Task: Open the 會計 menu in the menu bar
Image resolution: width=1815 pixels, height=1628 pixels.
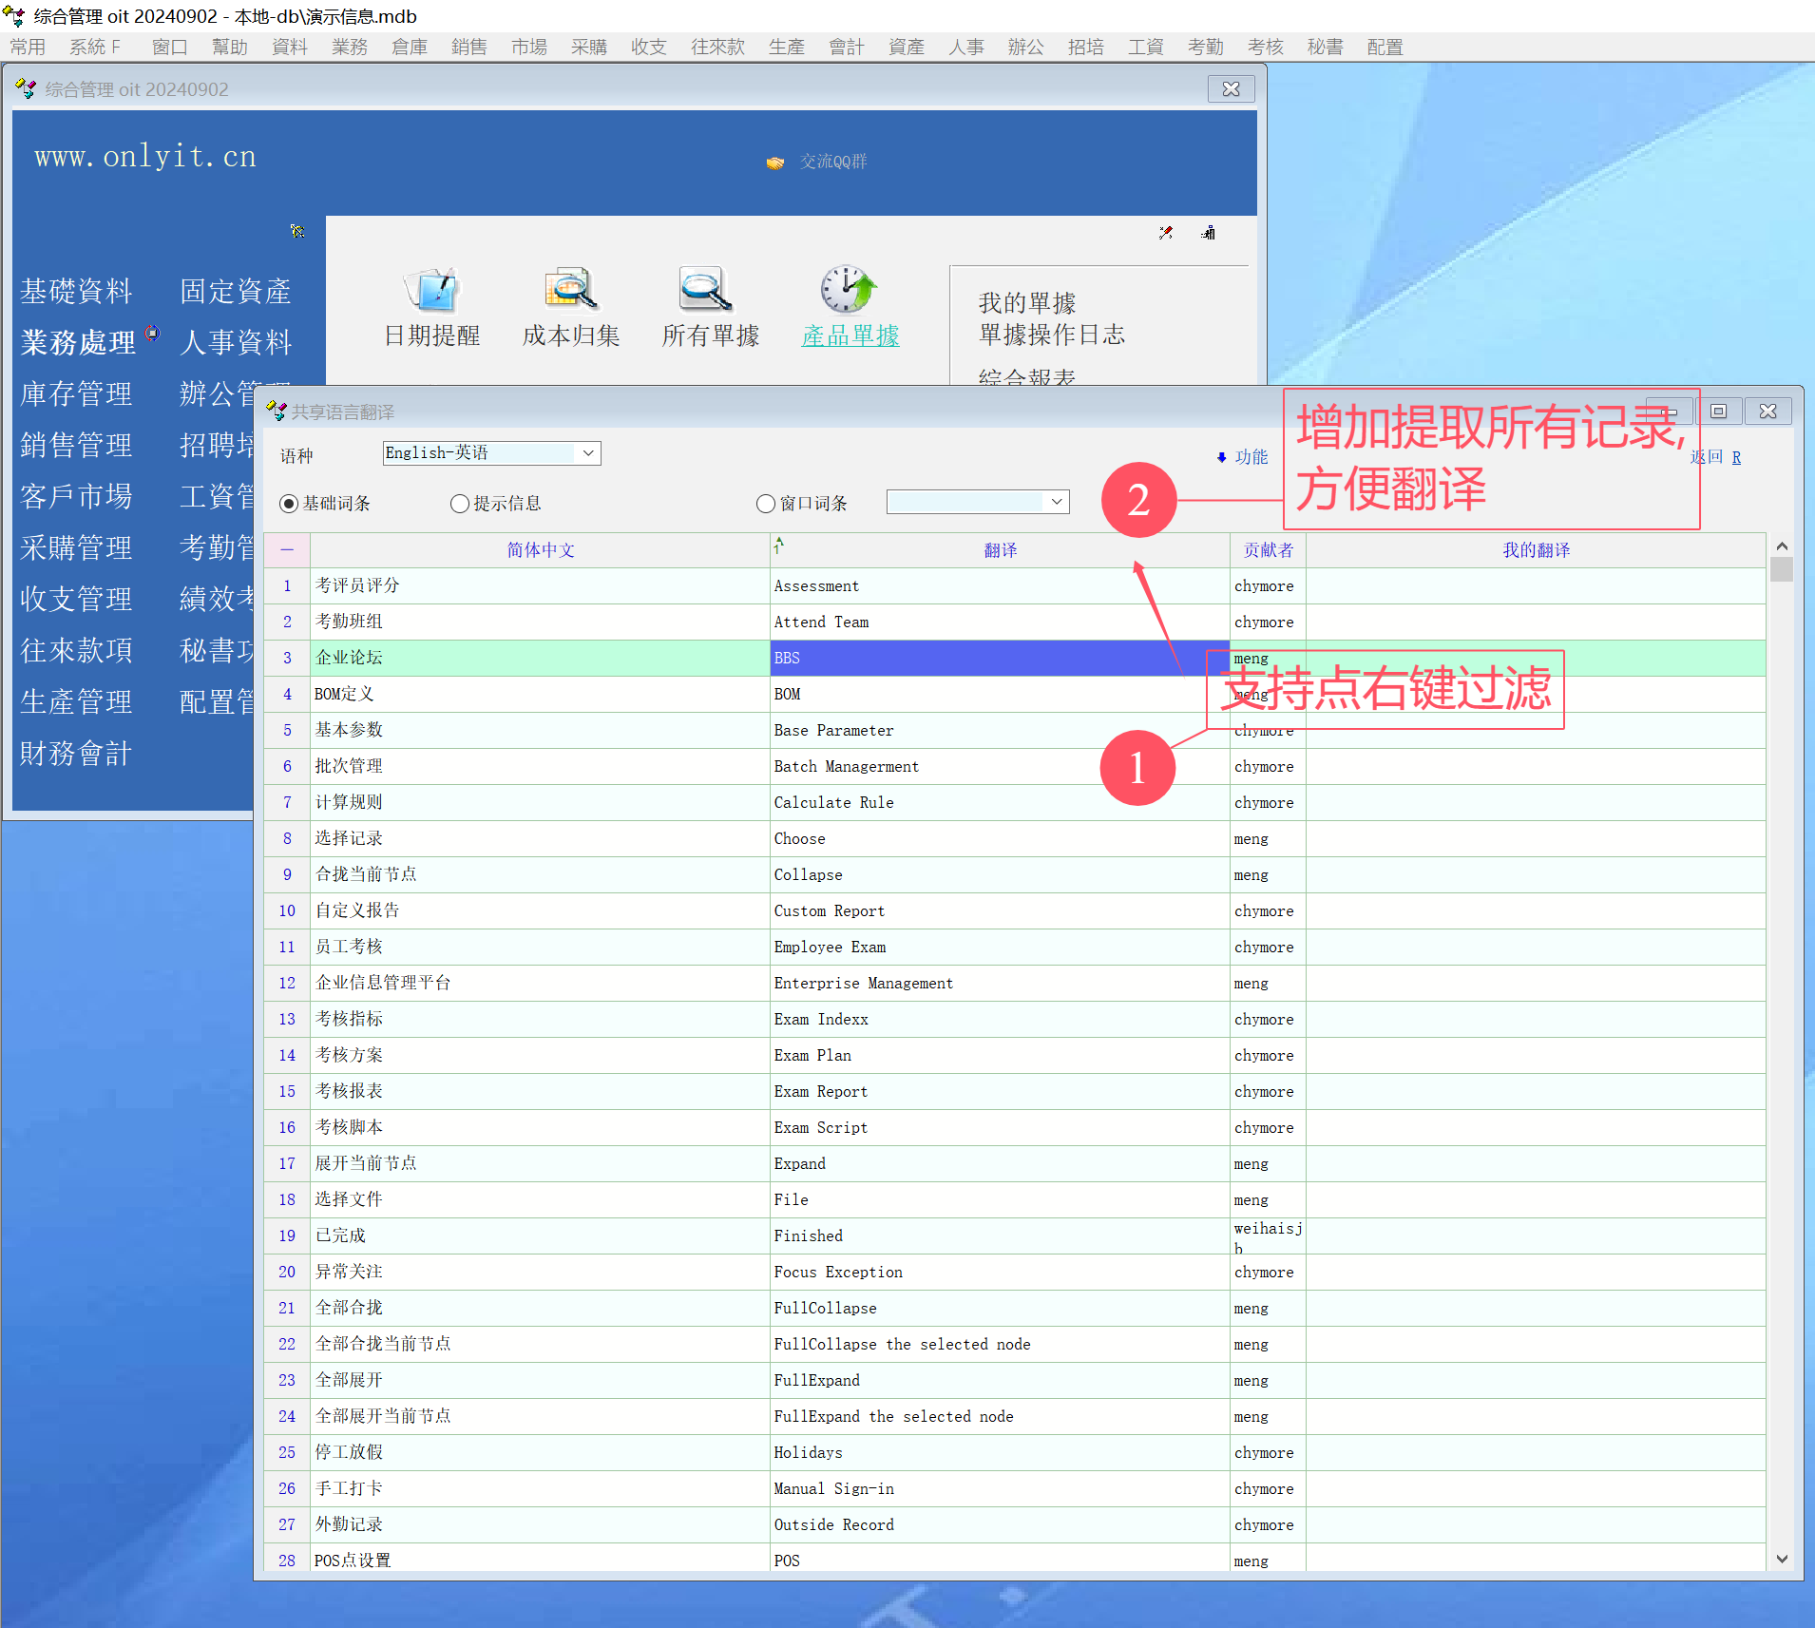Action: (x=846, y=48)
